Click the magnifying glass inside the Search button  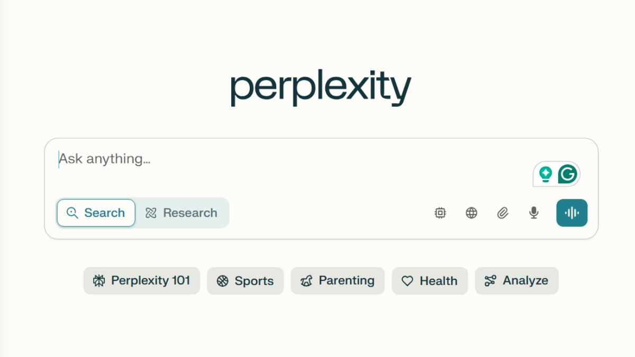coord(72,213)
